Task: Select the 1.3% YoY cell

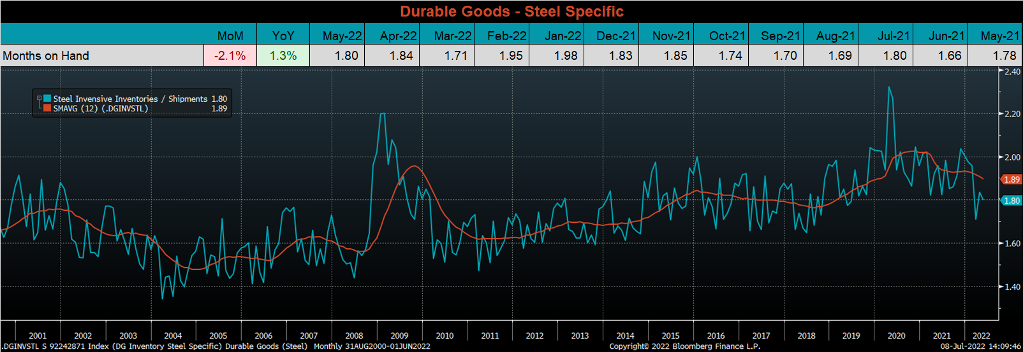Action: (283, 55)
